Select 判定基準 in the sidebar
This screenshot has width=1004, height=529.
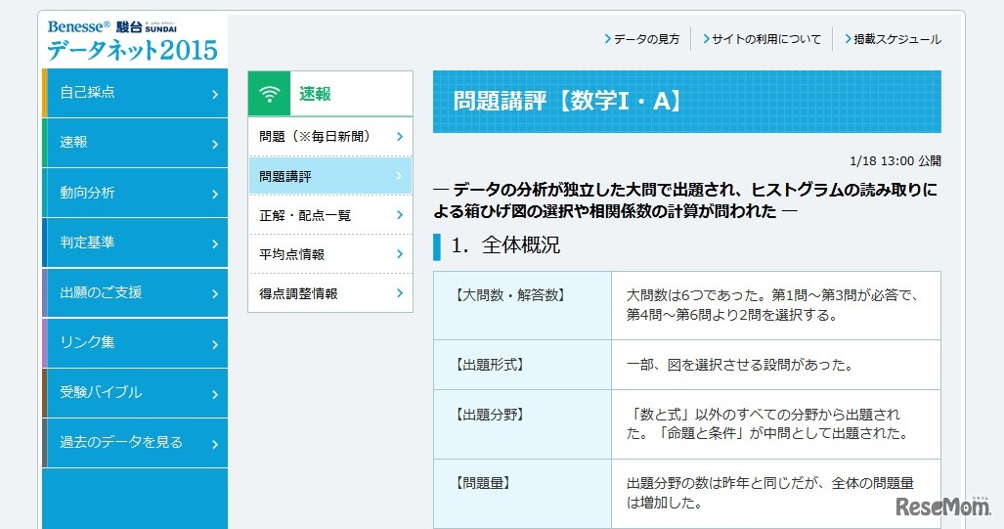click(135, 242)
